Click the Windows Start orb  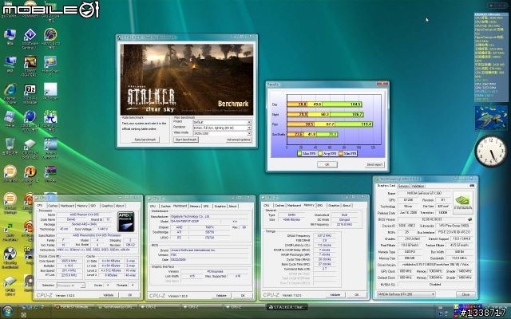pyautogui.click(x=9, y=311)
